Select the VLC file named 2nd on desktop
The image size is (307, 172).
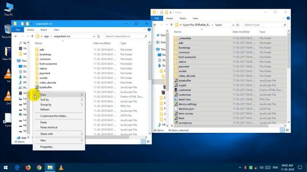[8, 98]
